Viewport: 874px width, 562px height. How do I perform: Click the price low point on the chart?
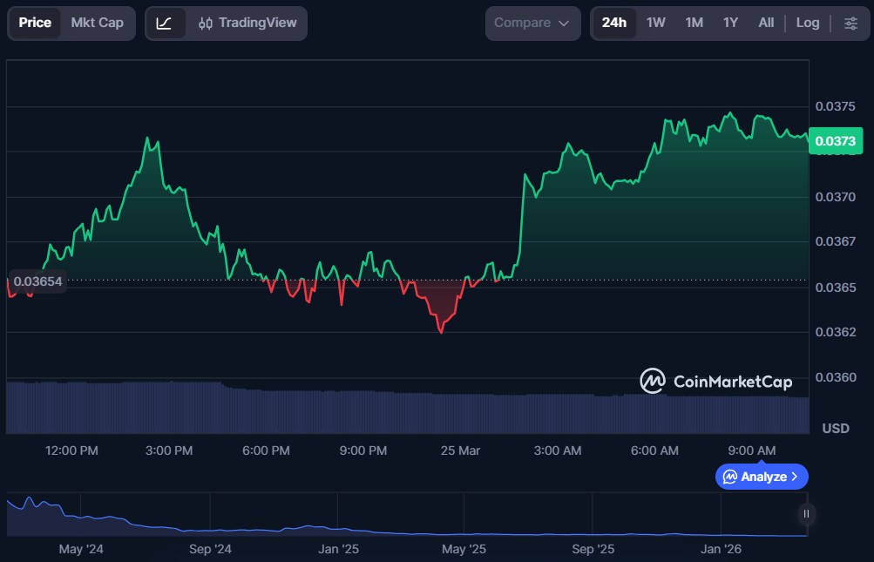pyautogui.click(x=442, y=332)
